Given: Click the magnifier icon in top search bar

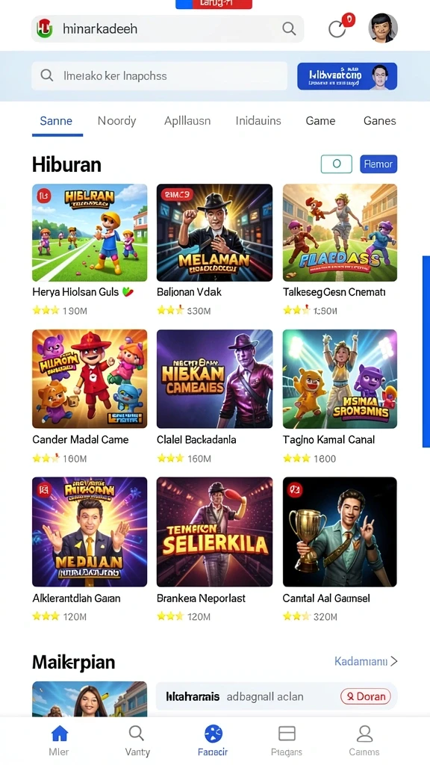Looking at the screenshot, I should 289,29.
